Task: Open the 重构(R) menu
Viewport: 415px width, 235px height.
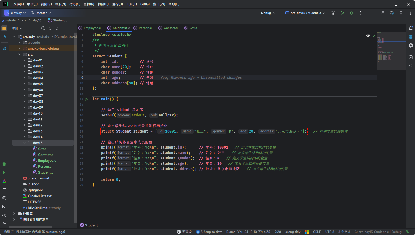Action: pos(89,4)
